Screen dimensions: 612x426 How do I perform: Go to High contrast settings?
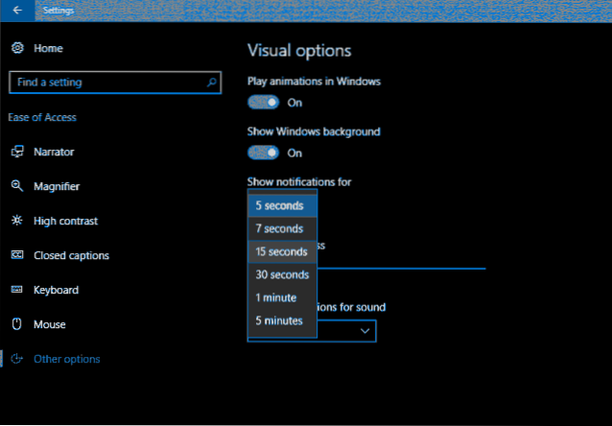point(65,221)
